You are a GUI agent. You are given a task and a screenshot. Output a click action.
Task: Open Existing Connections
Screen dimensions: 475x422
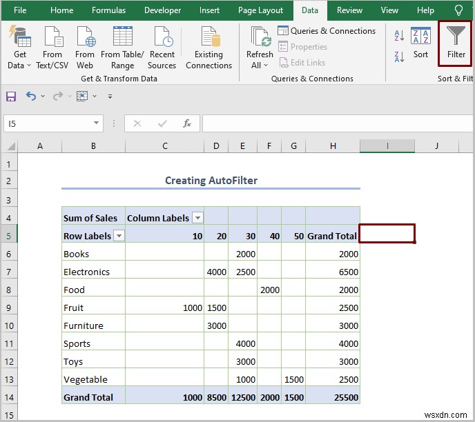coord(209,48)
